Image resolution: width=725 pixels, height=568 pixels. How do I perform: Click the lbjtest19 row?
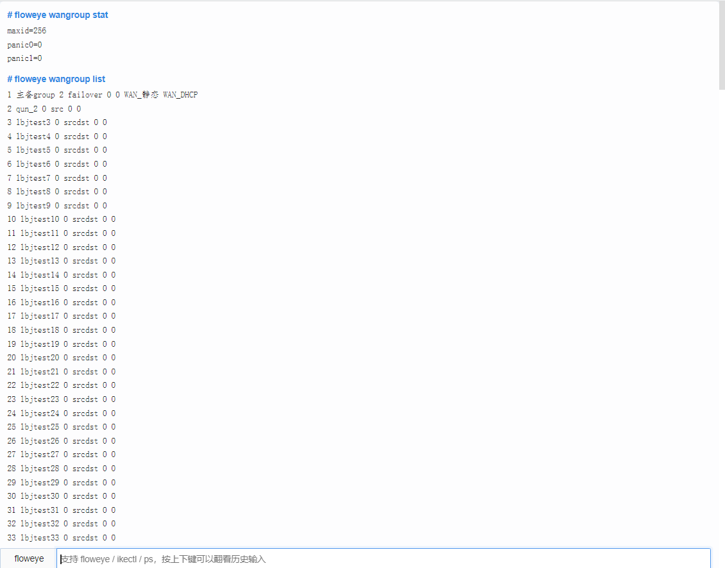(62, 344)
